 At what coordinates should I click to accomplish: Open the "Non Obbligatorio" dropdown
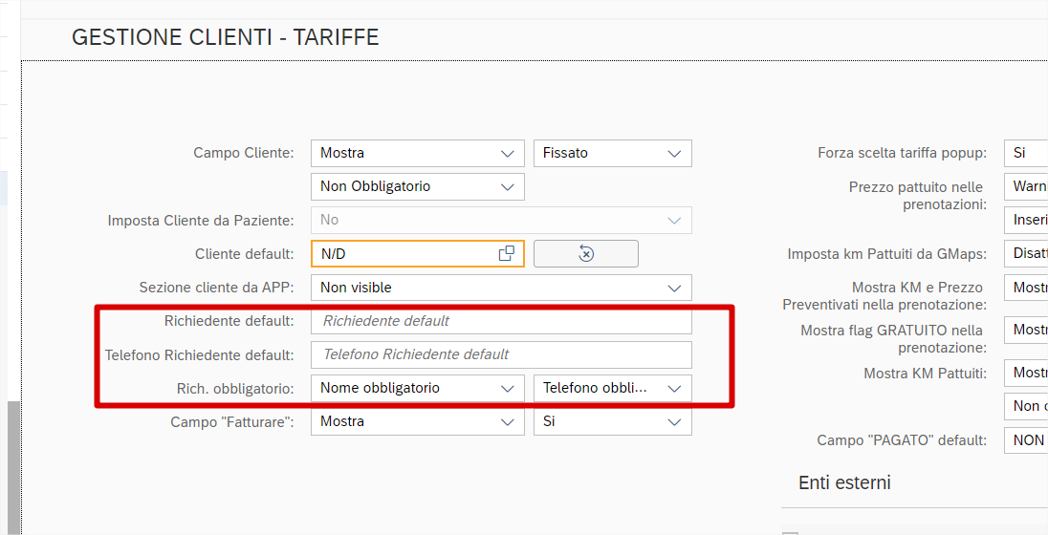[x=417, y=186]
